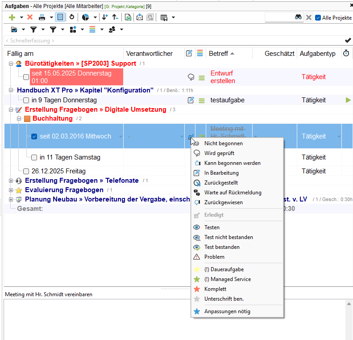Click the printer icon in toolbar

click(x=42, y=17)
